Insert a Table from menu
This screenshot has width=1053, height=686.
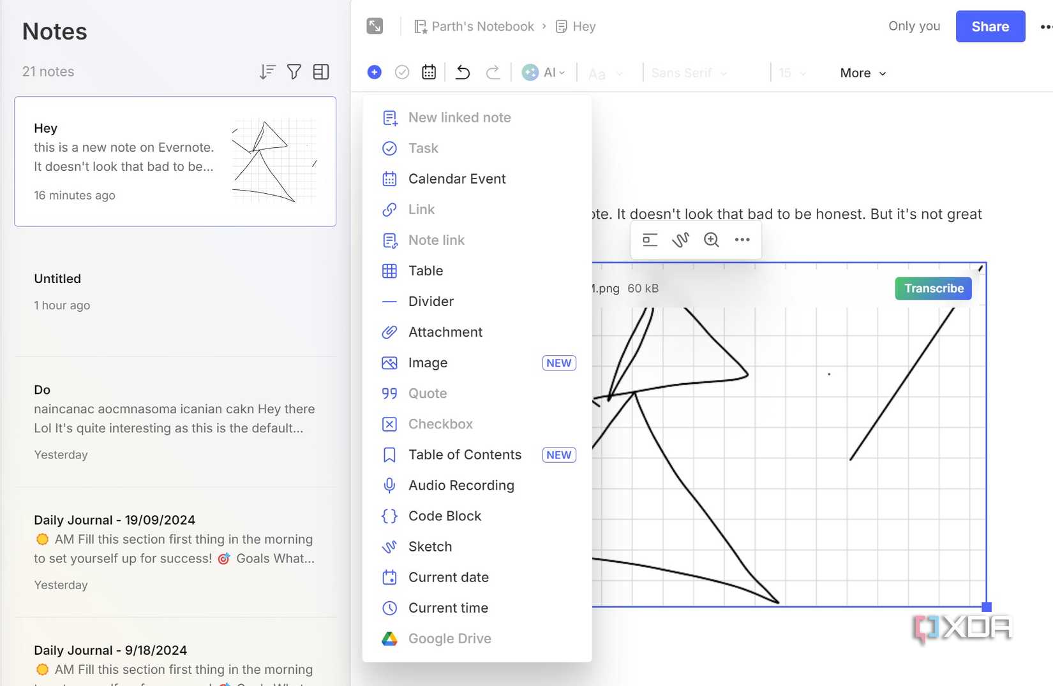pos(477,271)
